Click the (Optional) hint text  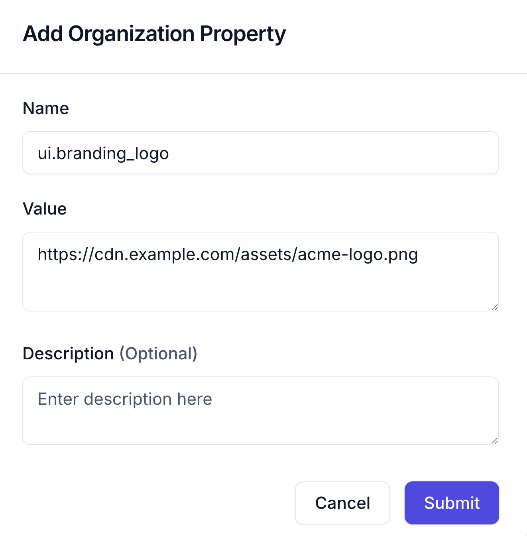tap(159, 354)
